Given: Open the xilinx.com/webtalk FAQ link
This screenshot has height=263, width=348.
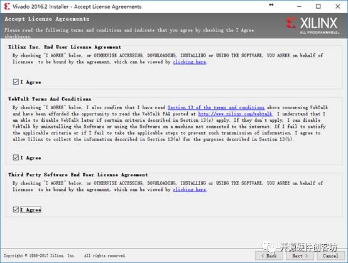Looking at the screenshot, I should pos(235,114).
